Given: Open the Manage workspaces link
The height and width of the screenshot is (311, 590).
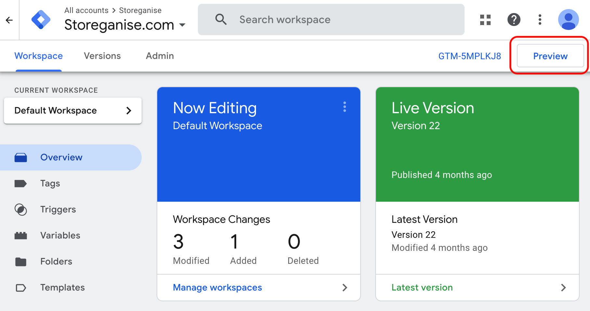Looking at the screenshot, I should 217,288.
